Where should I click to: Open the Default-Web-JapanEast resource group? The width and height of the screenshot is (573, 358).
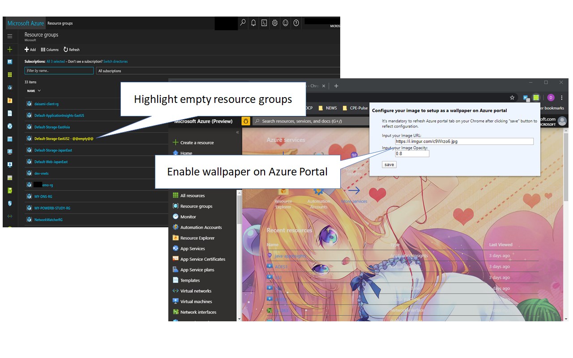[51, 162]
